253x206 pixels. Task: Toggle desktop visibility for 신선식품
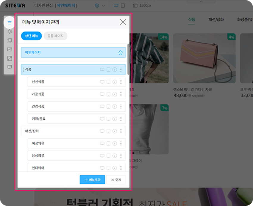click(102, 82)
